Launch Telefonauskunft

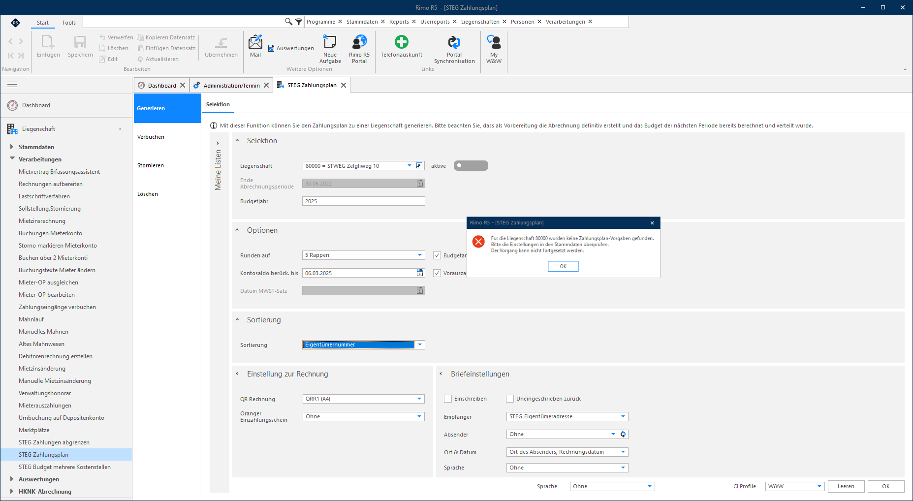tap(401, 46)
